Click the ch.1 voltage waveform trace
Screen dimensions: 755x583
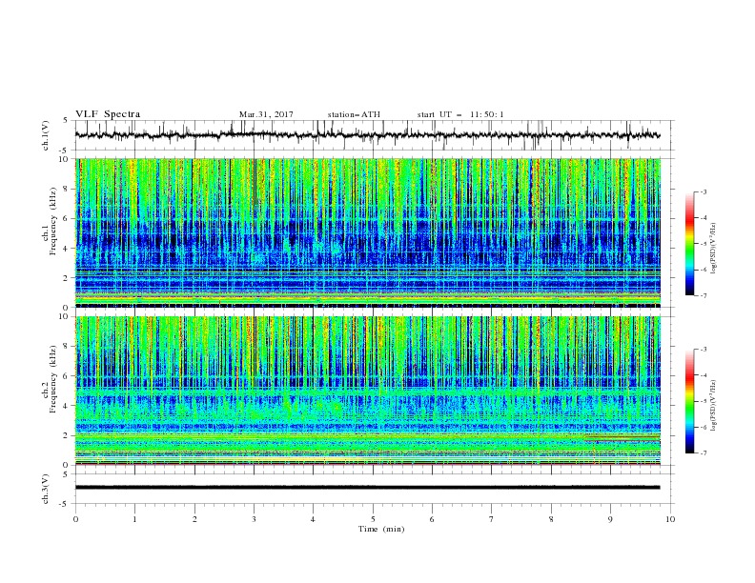(367, 135)
